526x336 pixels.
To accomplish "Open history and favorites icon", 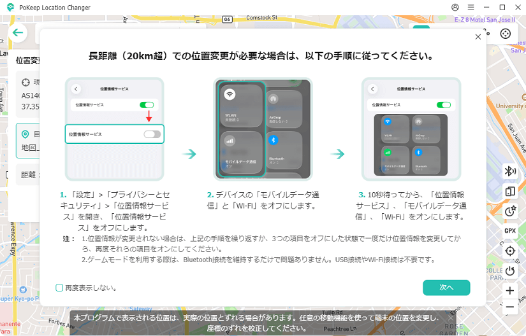I will 510,211.
